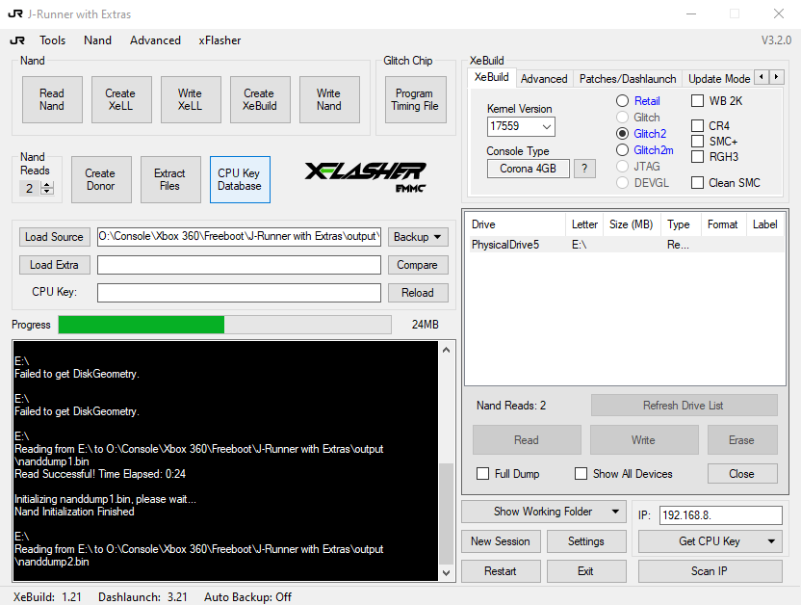801x605 pixels.
Task: Focus the Load Source path field
Action: coord(239,237)
